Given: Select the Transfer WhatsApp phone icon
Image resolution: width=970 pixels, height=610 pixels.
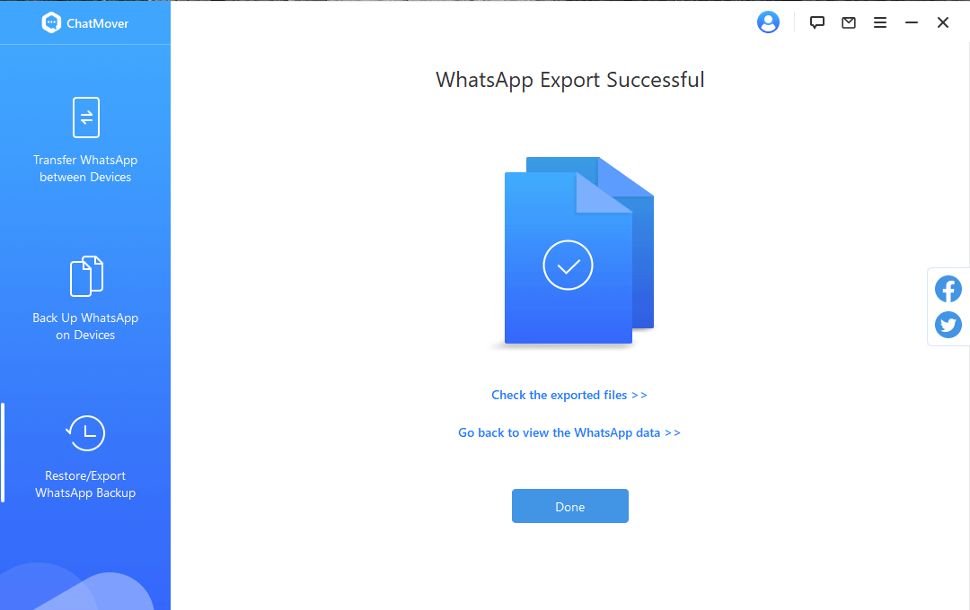Looking at the screenshot, I should [x=85, y=118].
